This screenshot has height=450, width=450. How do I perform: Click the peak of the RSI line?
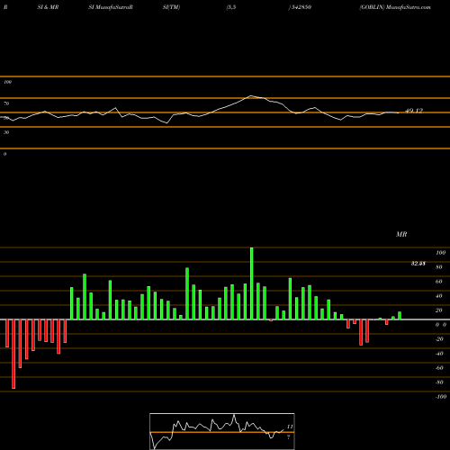251,95
